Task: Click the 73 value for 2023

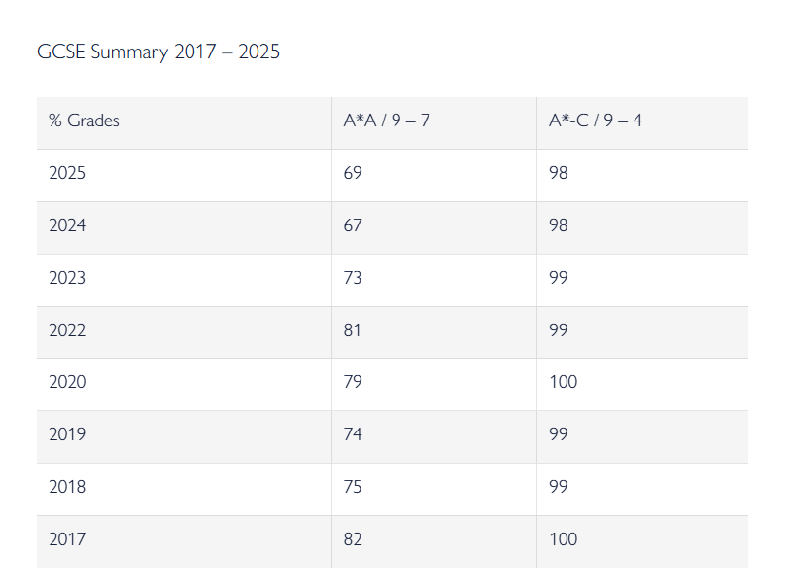Action: coord(353,278)
